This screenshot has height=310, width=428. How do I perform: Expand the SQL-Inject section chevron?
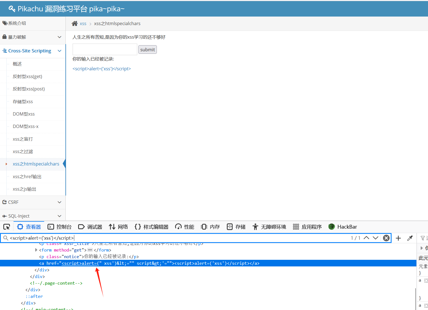click(x=59, y=216)
